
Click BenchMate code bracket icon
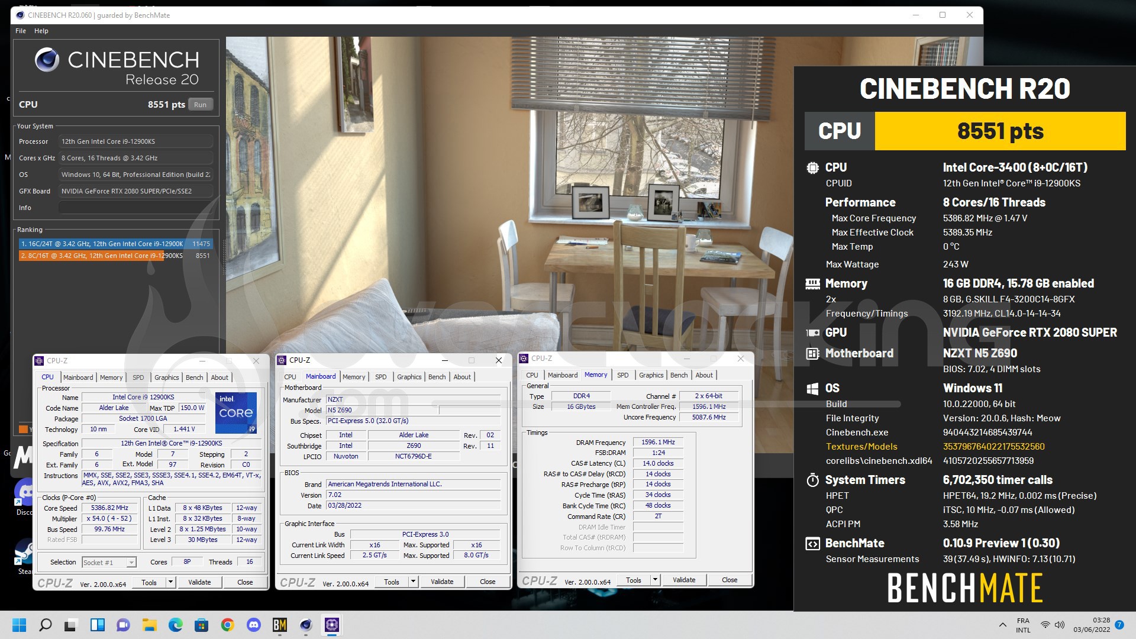[812, 543]
